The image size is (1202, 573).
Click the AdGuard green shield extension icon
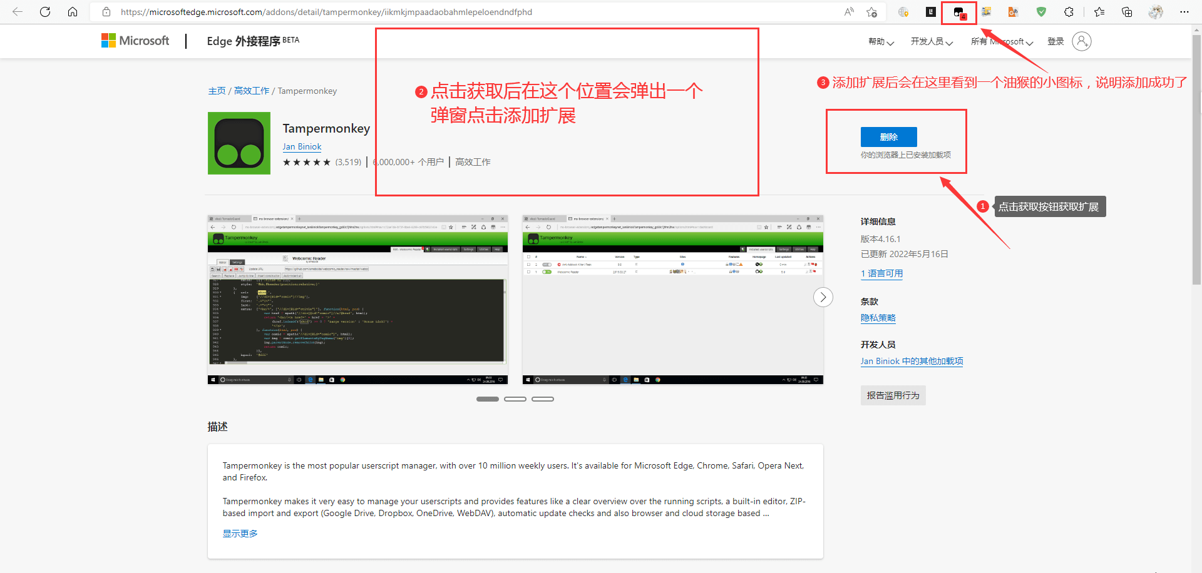[1041, 12]
